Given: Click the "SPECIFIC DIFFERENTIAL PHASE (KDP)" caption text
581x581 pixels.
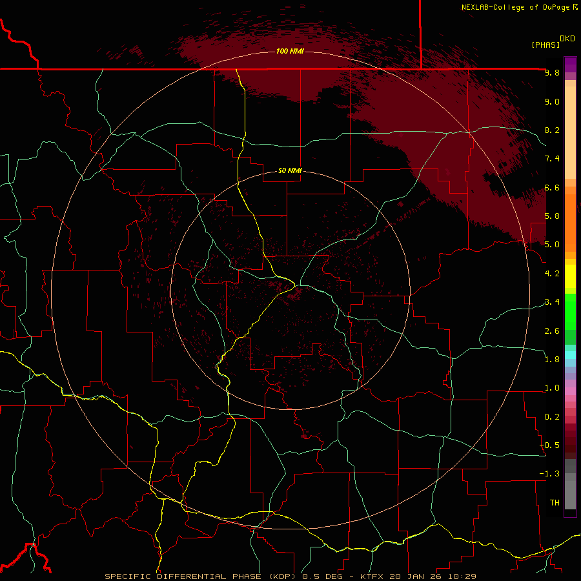Looking at the screenshot, I should 201,576.
